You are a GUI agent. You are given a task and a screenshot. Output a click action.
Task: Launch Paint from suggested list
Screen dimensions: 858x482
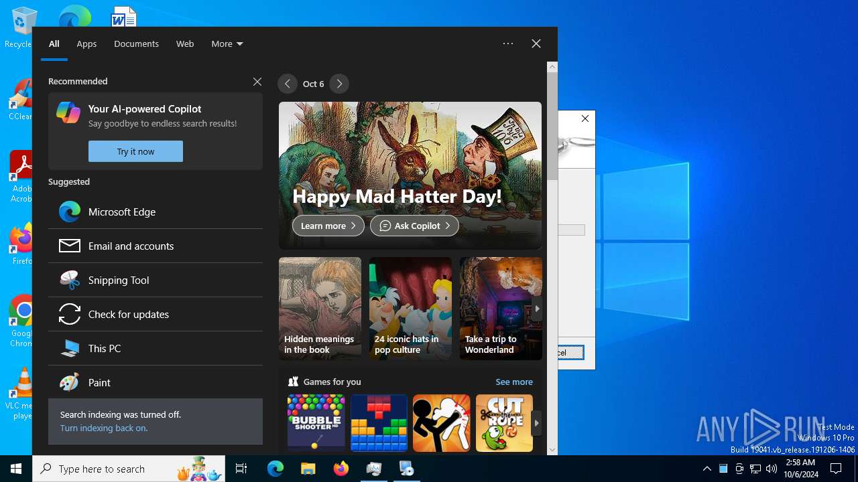click(x=156, y=382)
